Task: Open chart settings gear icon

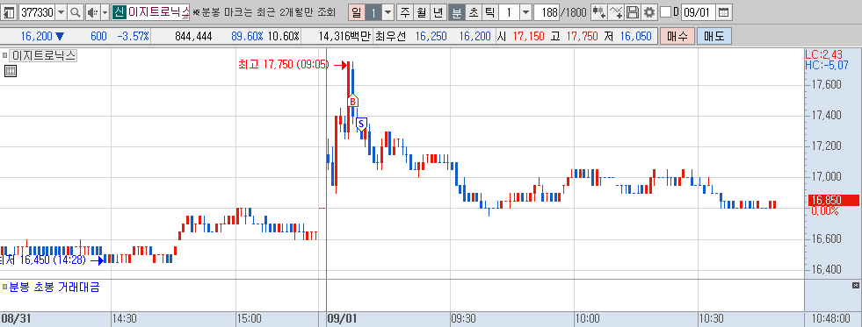Action: (649, 11)
